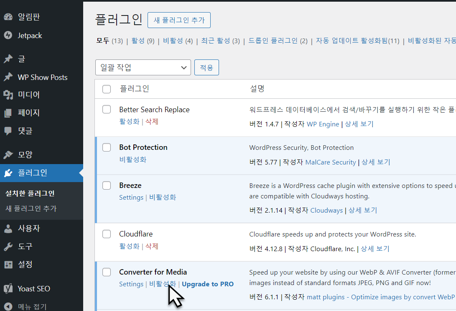This screenshot has width=456, height=311.
Task: Check the Breeze plugin checkbox
Action: [107, 185]
